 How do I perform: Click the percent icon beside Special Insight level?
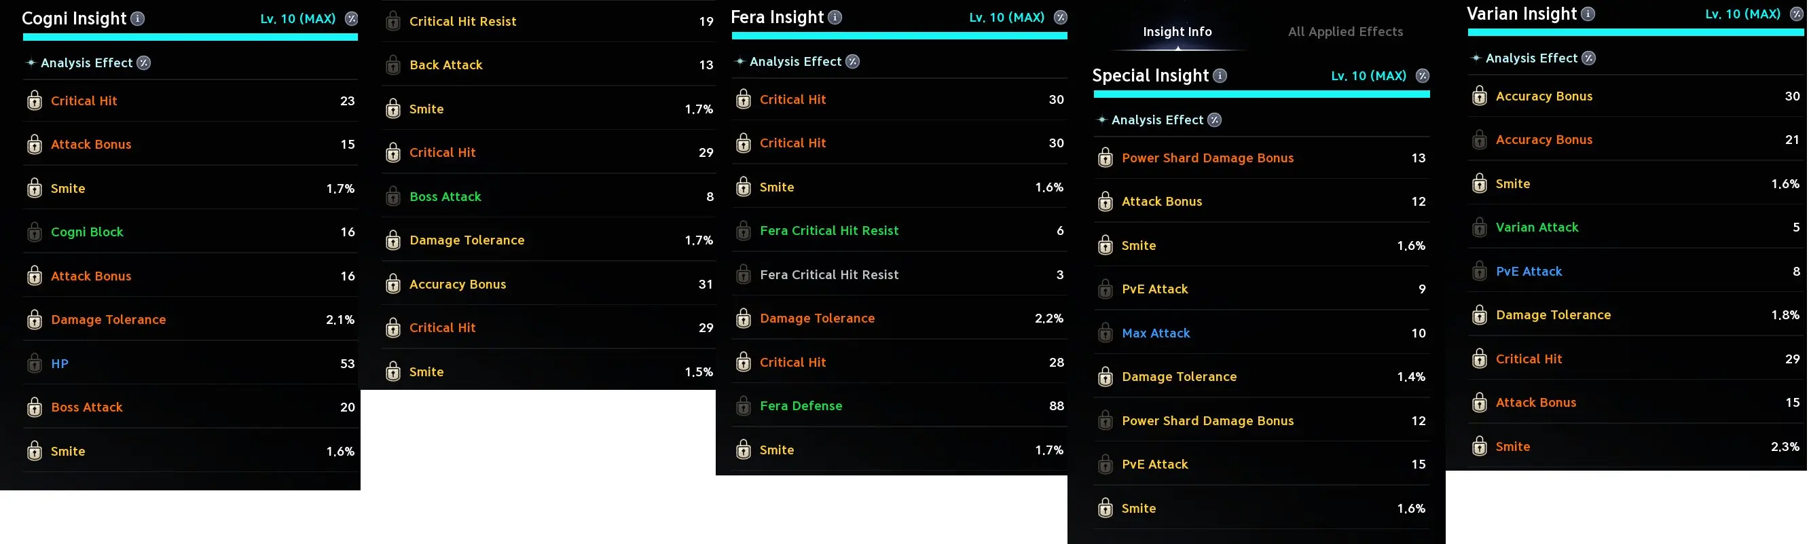point(1423,76)
